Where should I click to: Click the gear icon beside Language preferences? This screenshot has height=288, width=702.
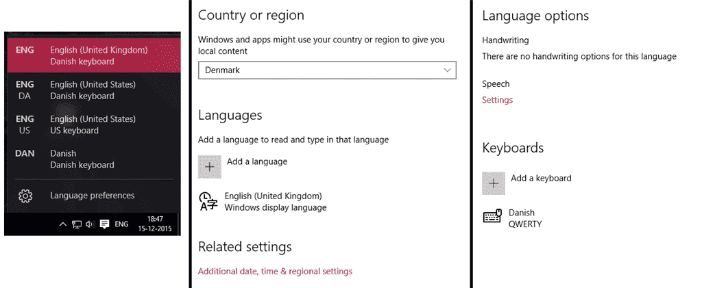25,196
